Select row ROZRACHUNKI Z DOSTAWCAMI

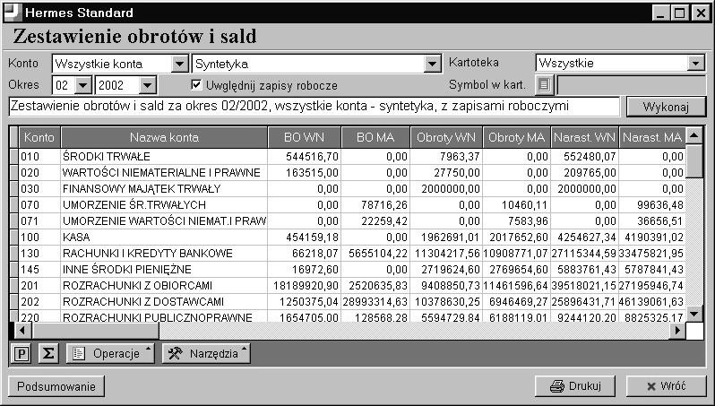[x=351, y=301]
